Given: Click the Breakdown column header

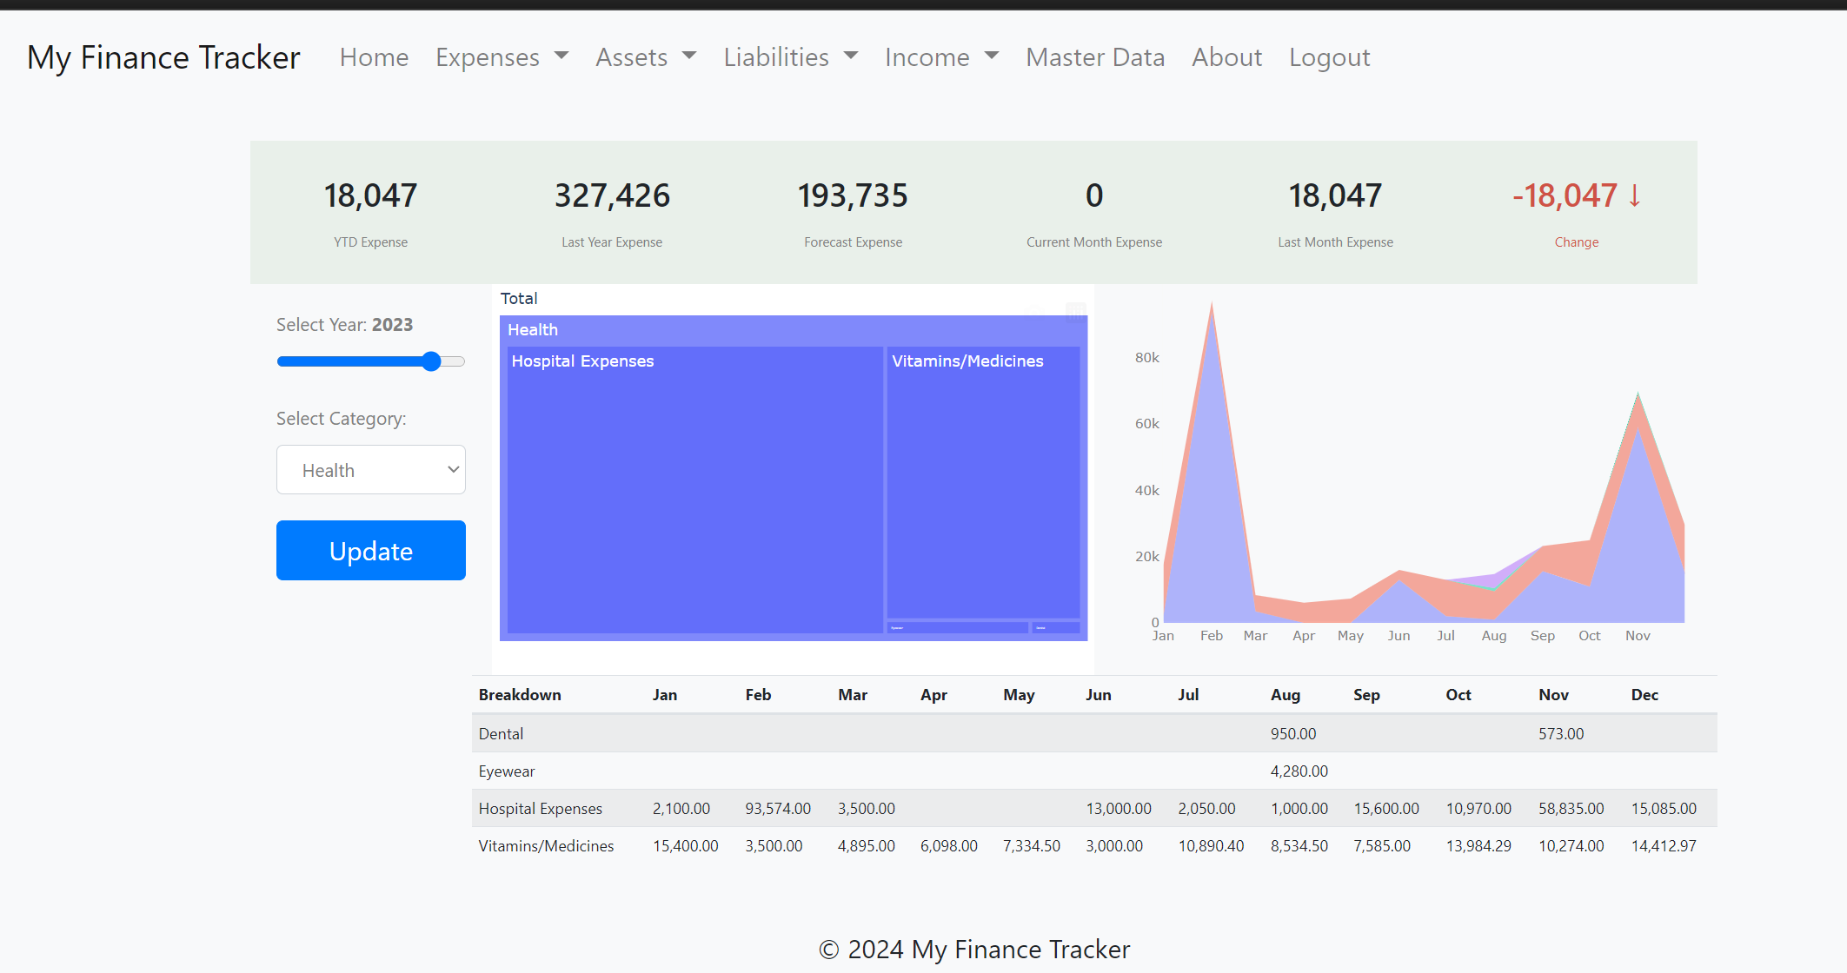Looking at the screenshot, I should pyautogui.click(x=520, y=695).
